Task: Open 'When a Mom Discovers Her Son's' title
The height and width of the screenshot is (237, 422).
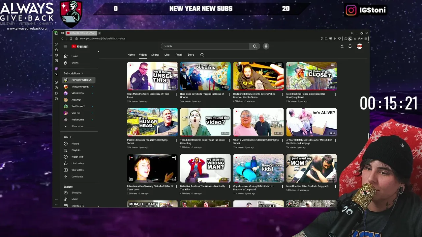Action: click(x=256, y=142)
